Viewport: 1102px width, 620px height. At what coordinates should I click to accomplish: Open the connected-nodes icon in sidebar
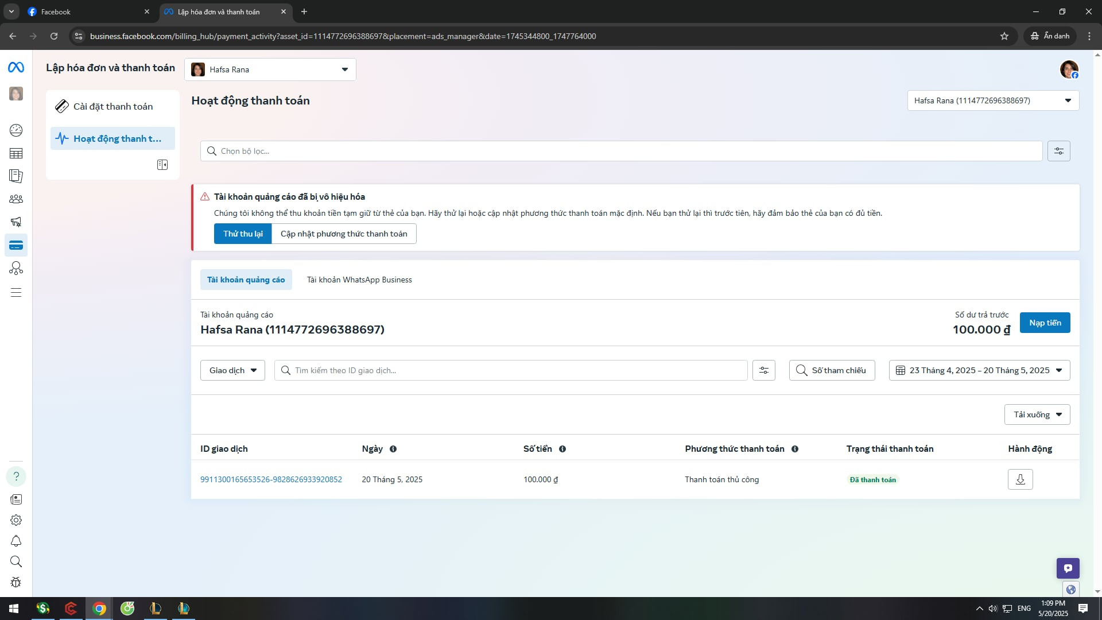click(16, 268)
